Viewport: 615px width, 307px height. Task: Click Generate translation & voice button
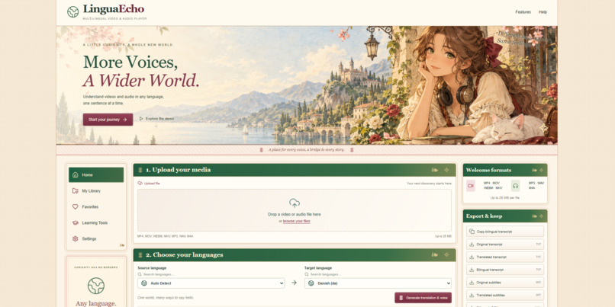[423, 298]
